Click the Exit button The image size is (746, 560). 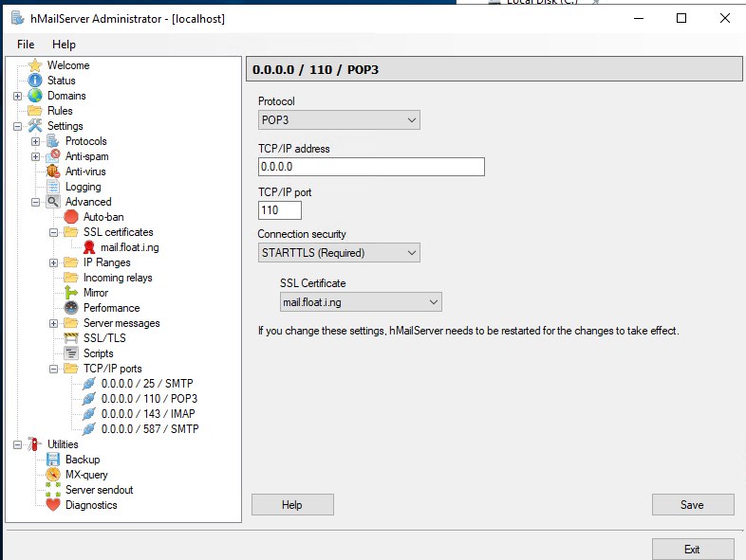[693, 549]
